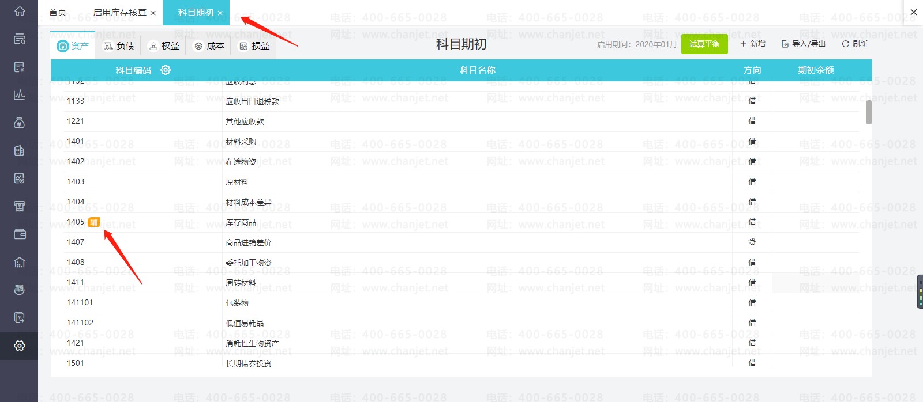Select the 科目期初 tab
This screenshot has height=402, width=923.
(x=196, y=12)
